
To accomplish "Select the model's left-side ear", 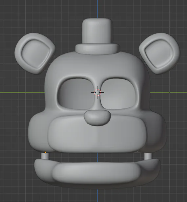I will pos(35,53).
